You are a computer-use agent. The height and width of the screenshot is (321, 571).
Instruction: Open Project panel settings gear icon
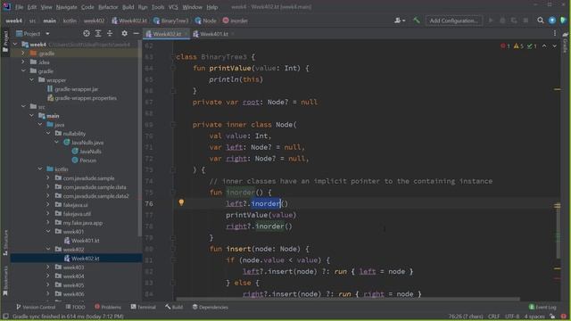coord(125,34)
